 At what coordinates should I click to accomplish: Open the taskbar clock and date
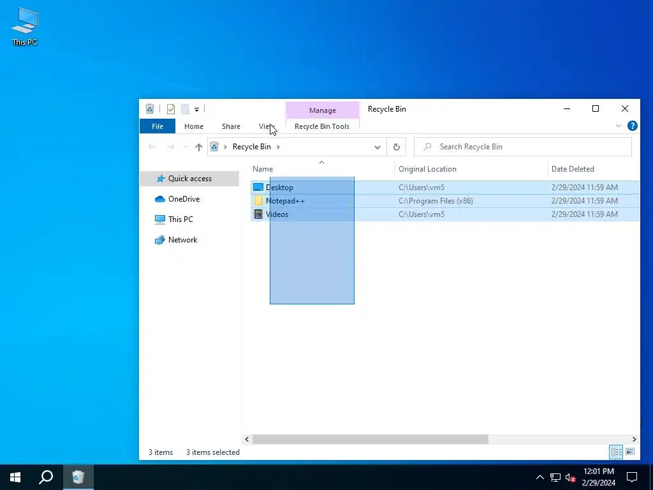coord(598,477)
